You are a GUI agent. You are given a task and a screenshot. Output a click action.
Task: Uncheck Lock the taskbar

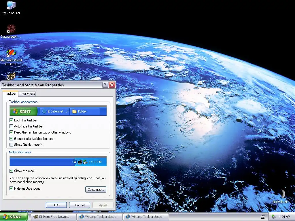[12, 120]
